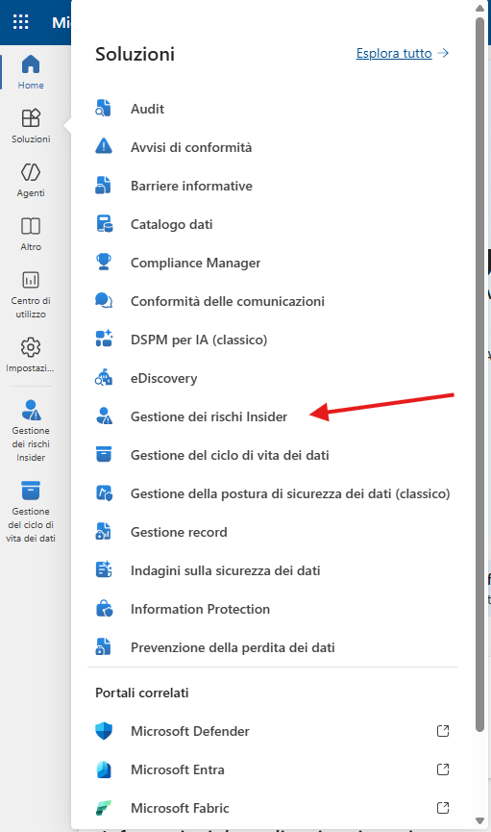
Task: Open Catalogo dati entry
Action: click(172, 224)
